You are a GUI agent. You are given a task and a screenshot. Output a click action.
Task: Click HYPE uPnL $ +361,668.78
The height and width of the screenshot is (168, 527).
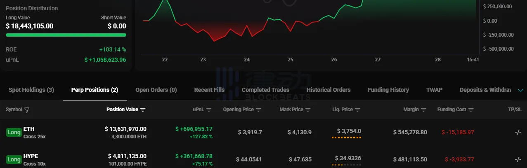coord(194,156)
